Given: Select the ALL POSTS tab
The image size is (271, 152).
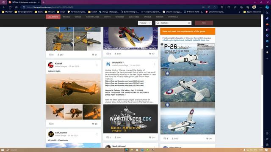Looking at the screenshot, I should pos(53,17).
